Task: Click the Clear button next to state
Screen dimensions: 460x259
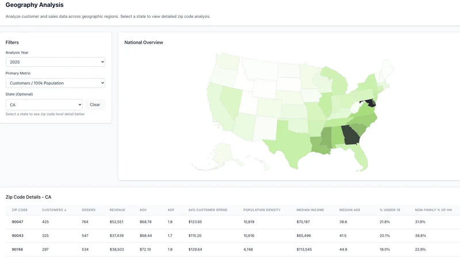Action: (95, 105)
